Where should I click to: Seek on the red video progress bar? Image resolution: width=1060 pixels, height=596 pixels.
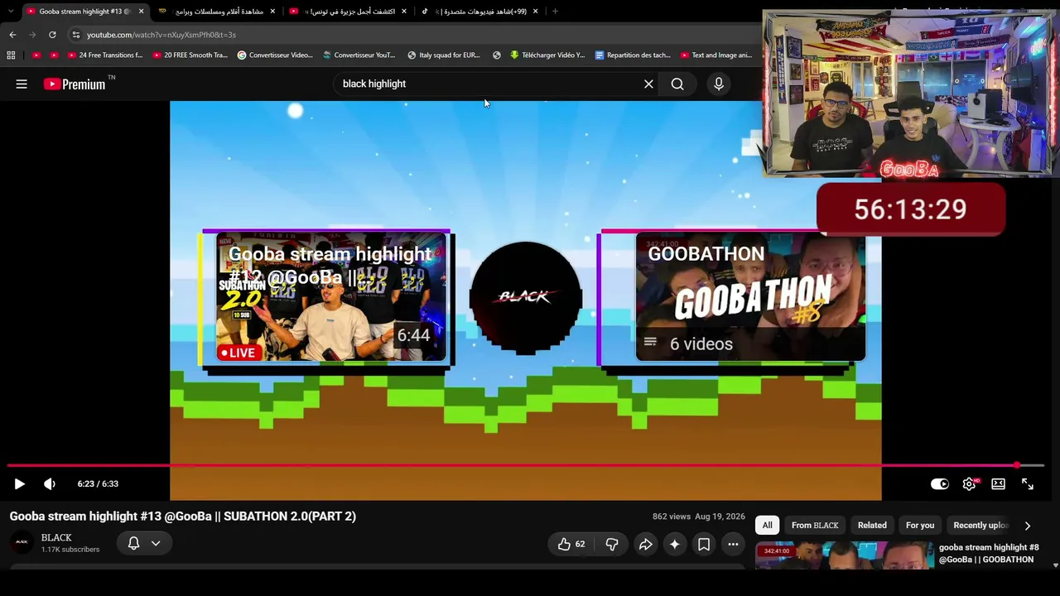(x=525, y=466)
